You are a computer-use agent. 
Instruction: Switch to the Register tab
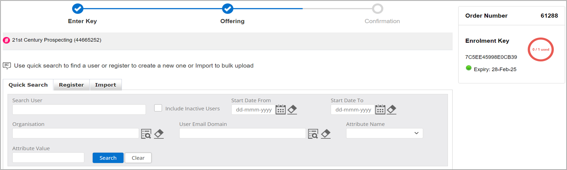click(71, 85)
